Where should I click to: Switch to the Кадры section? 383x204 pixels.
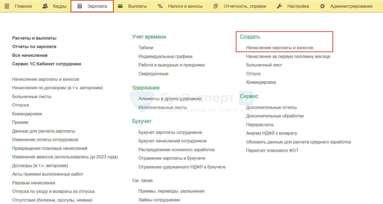(x=59, y=6)
